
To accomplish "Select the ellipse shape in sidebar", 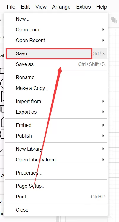I will pos(2,84).
